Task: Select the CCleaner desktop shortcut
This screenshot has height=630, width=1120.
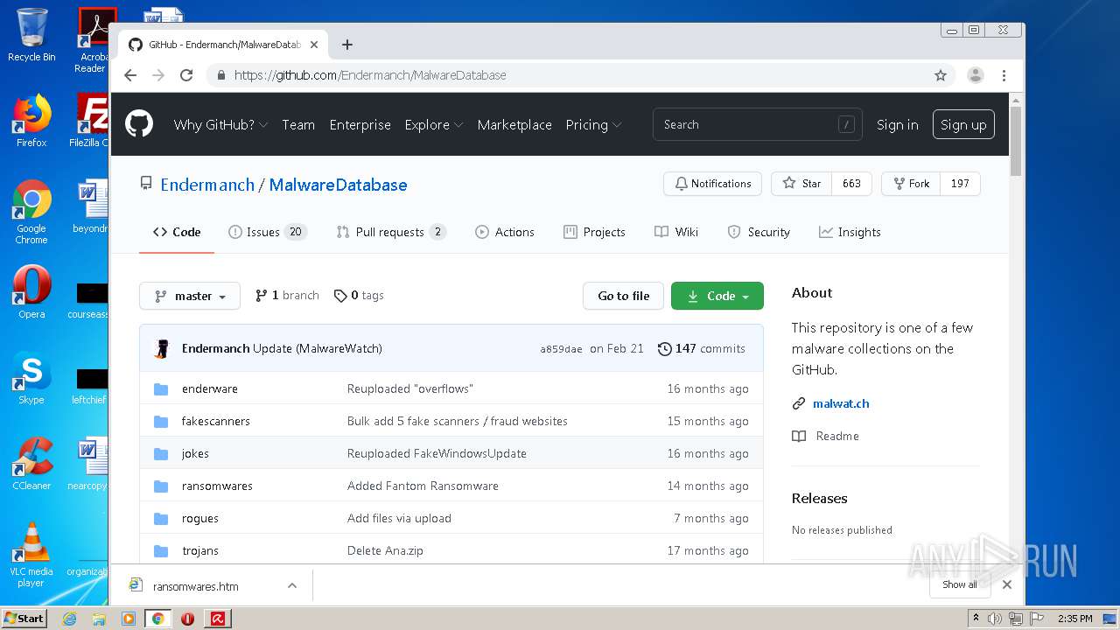Action: pos(31,464)
